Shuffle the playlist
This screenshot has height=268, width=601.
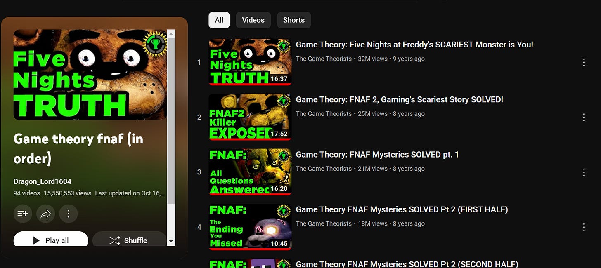point(129,239)
